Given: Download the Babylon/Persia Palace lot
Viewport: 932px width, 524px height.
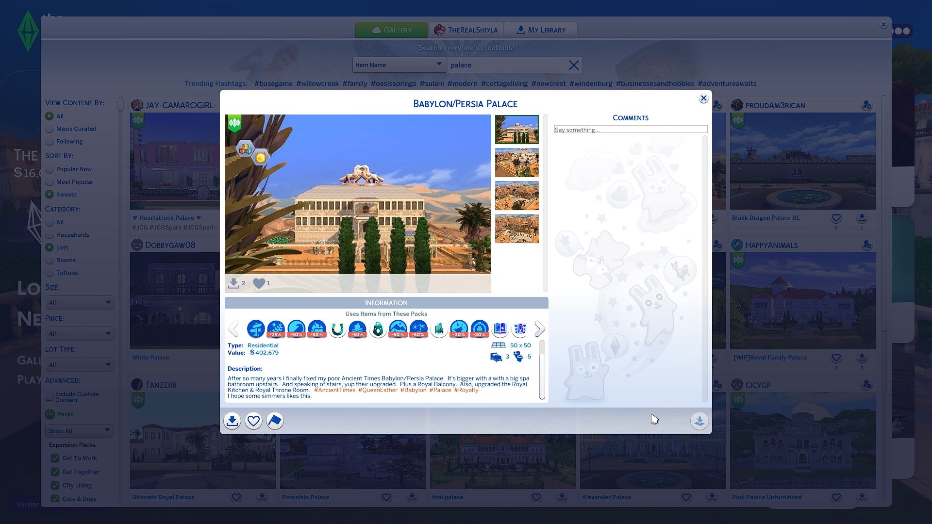Looking at the screenshot, I should coord(232,421).
